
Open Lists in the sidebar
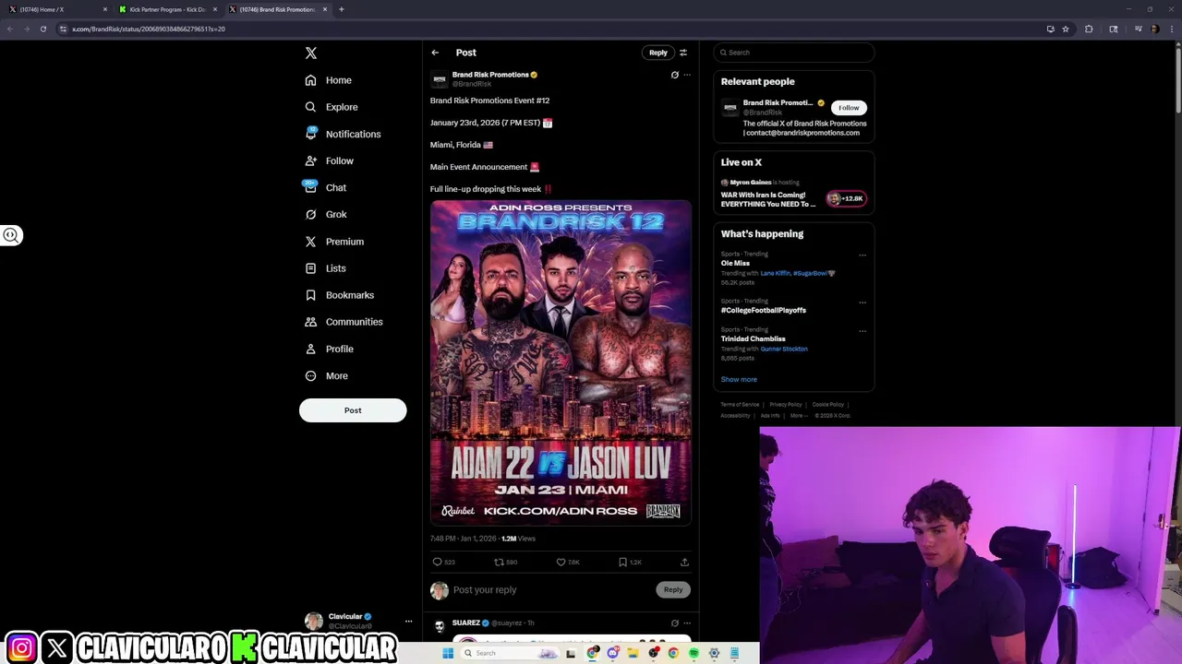326,268
